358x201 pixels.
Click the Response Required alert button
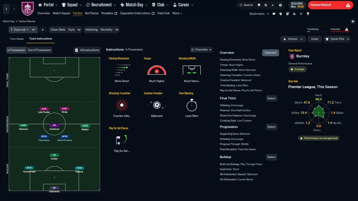330,5
